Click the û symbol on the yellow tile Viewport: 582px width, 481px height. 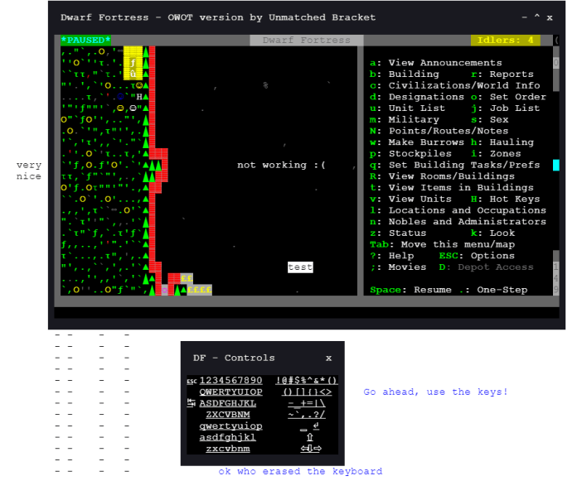pos(133,75)
